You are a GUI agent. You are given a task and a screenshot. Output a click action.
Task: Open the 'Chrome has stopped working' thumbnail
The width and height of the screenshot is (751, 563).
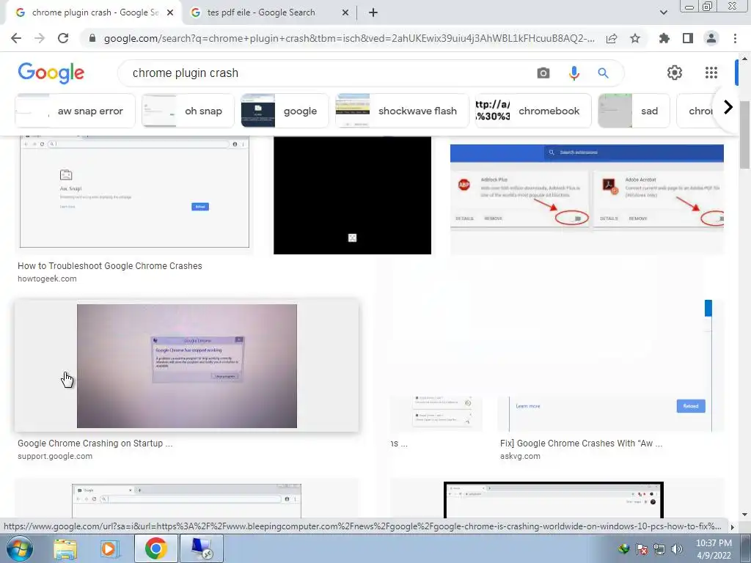[x=187, y=366]
